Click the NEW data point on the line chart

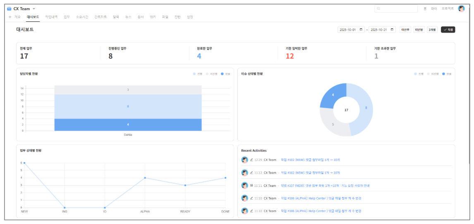tap(24, 163)
